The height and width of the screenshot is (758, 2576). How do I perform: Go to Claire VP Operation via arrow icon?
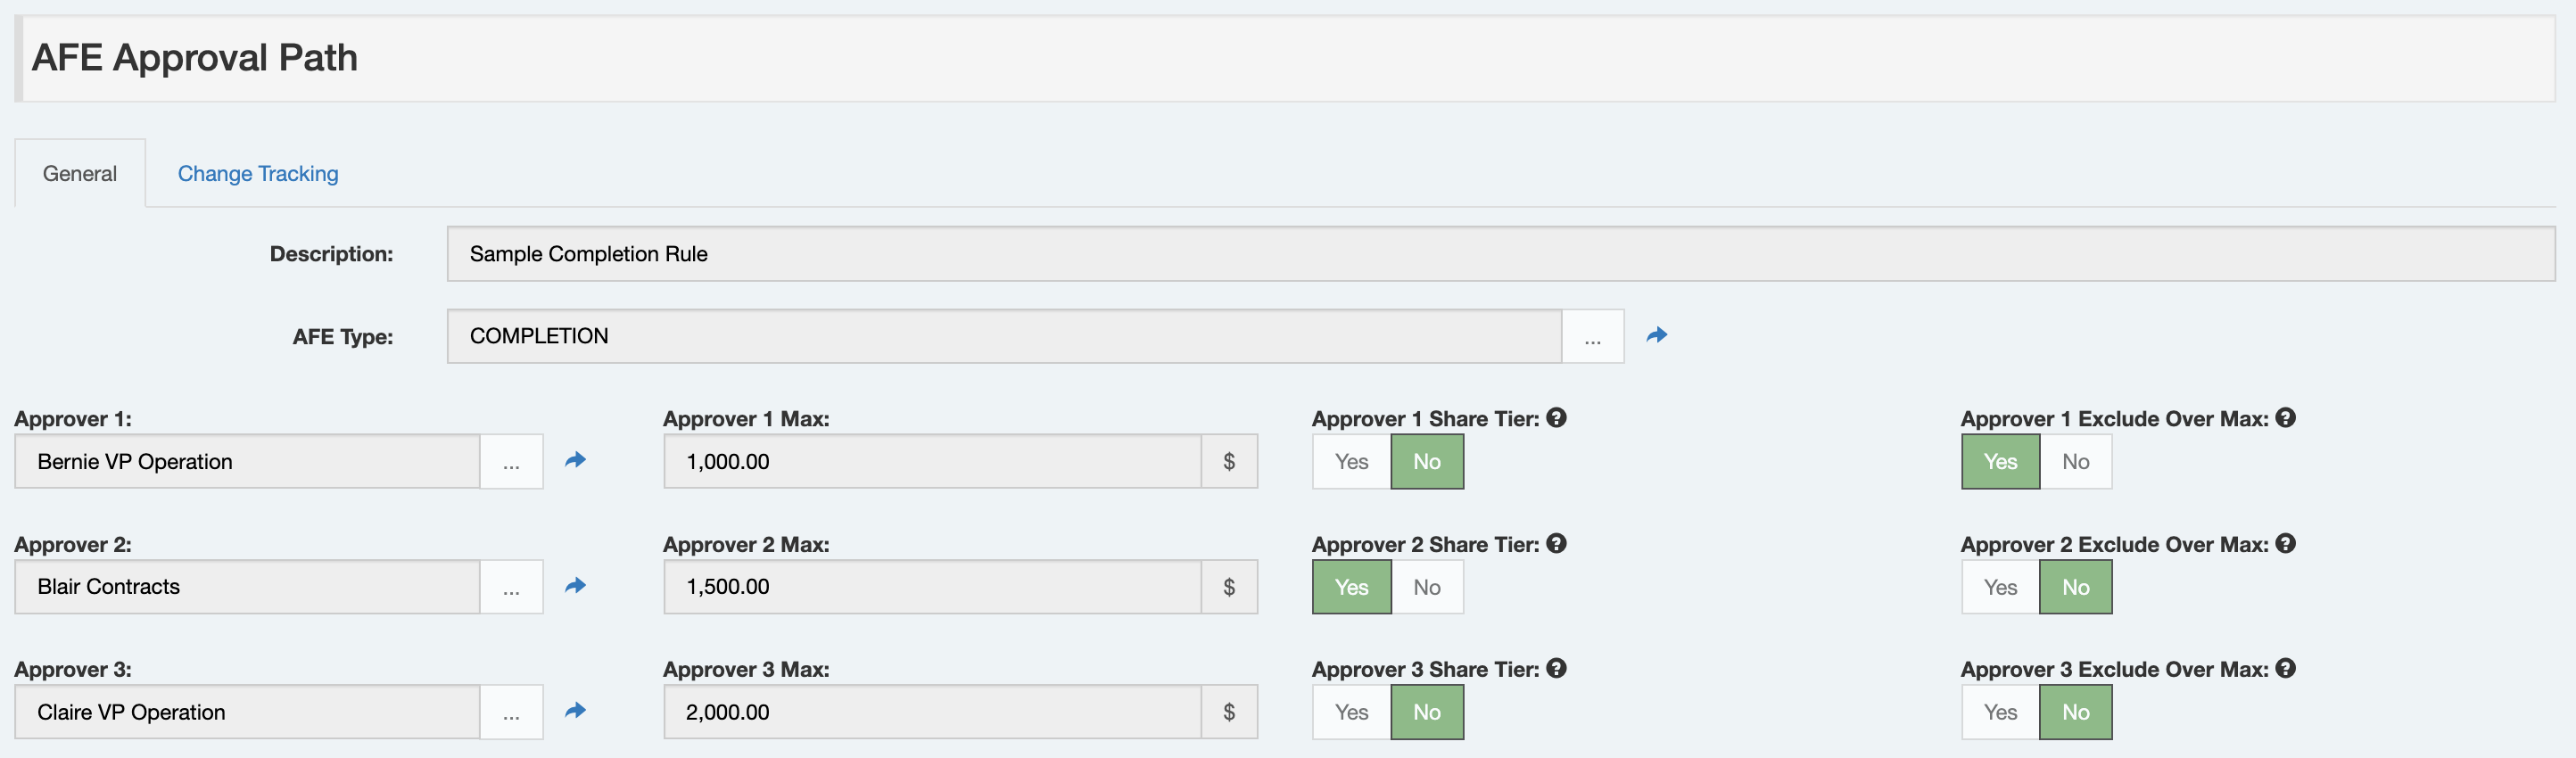575,711
